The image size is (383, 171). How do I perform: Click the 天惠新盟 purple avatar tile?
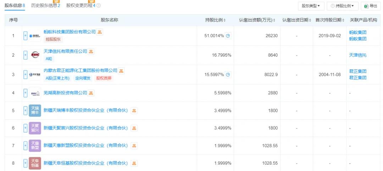point(35,146)
